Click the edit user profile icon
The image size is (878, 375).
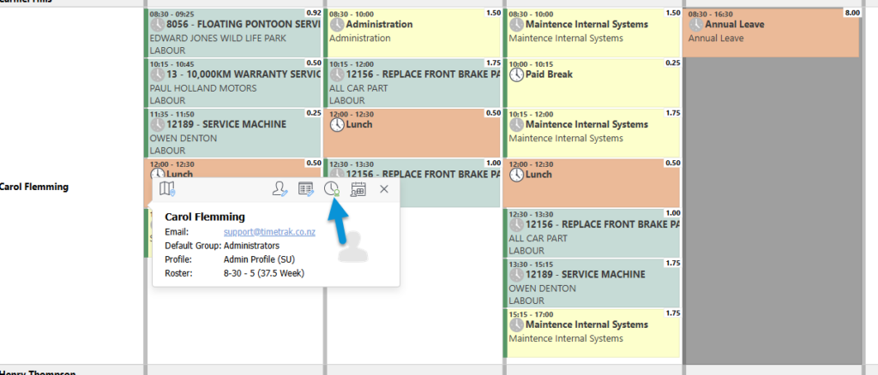coord(280,189)
